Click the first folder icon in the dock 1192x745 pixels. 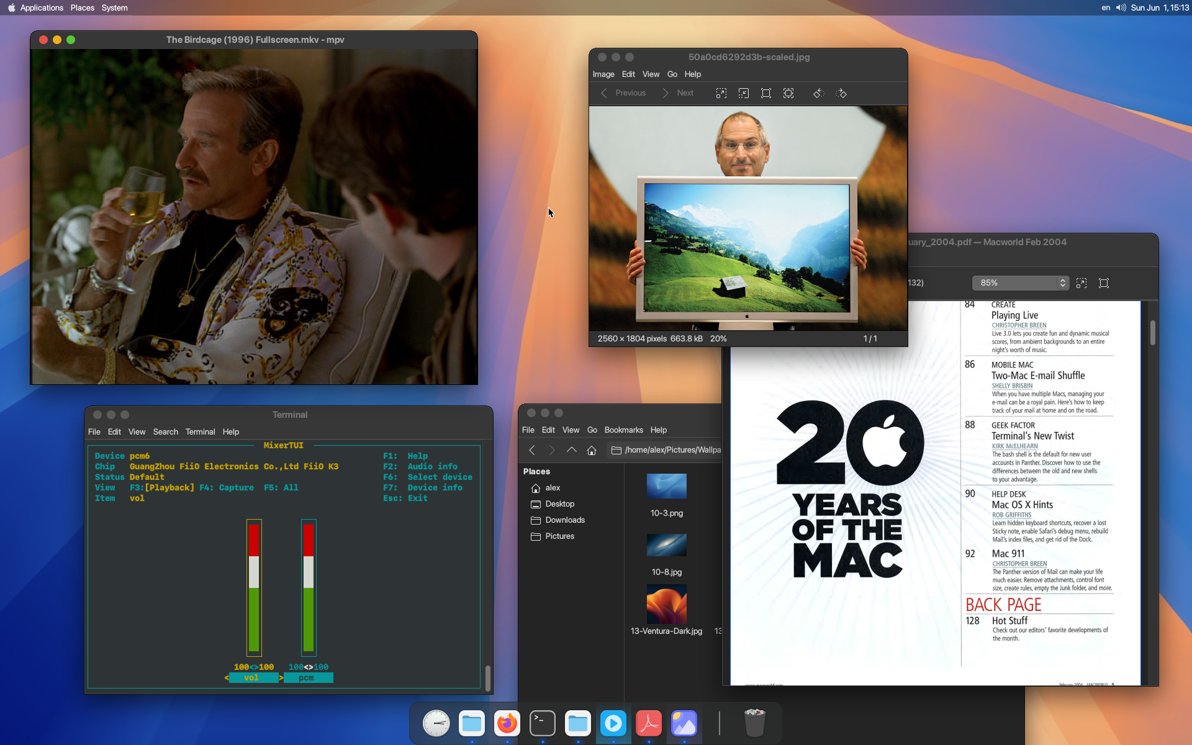pos(471,723)
